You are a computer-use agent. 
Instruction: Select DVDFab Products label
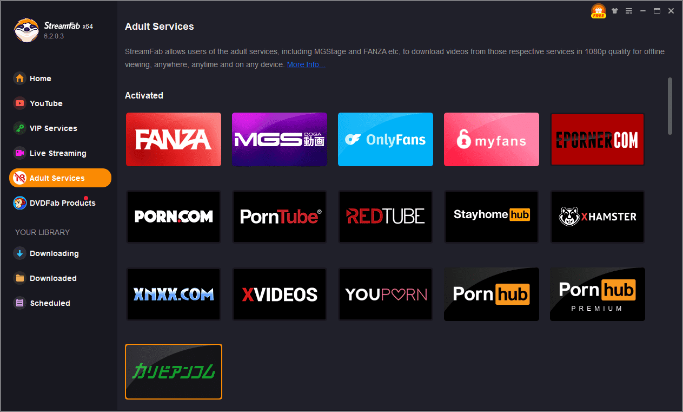tap(62, 203)
